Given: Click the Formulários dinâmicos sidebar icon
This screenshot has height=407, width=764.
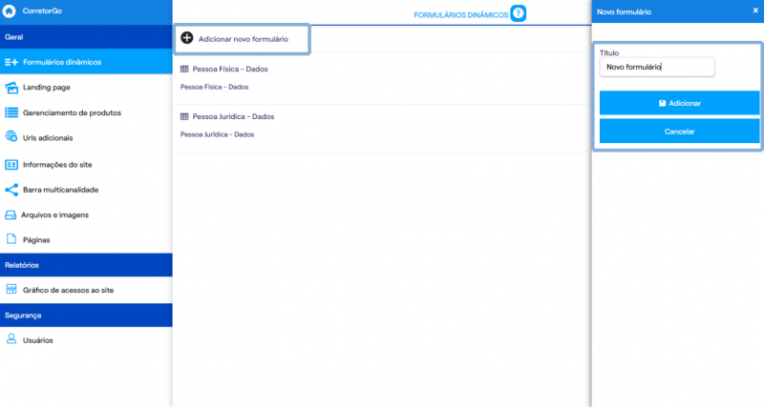Looking at the screenshot, I should click(11, 62).
